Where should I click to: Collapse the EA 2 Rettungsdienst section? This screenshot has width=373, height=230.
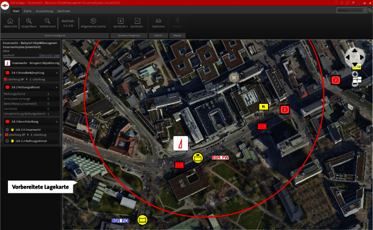pyautogui.click(x=57, y=87)
